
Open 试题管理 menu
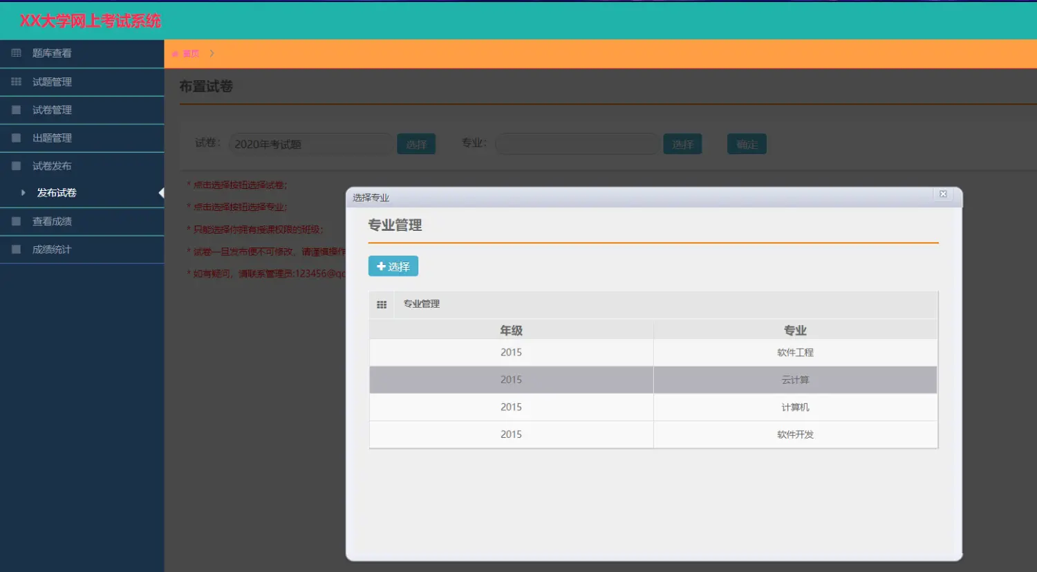click(x=82, y=82)
